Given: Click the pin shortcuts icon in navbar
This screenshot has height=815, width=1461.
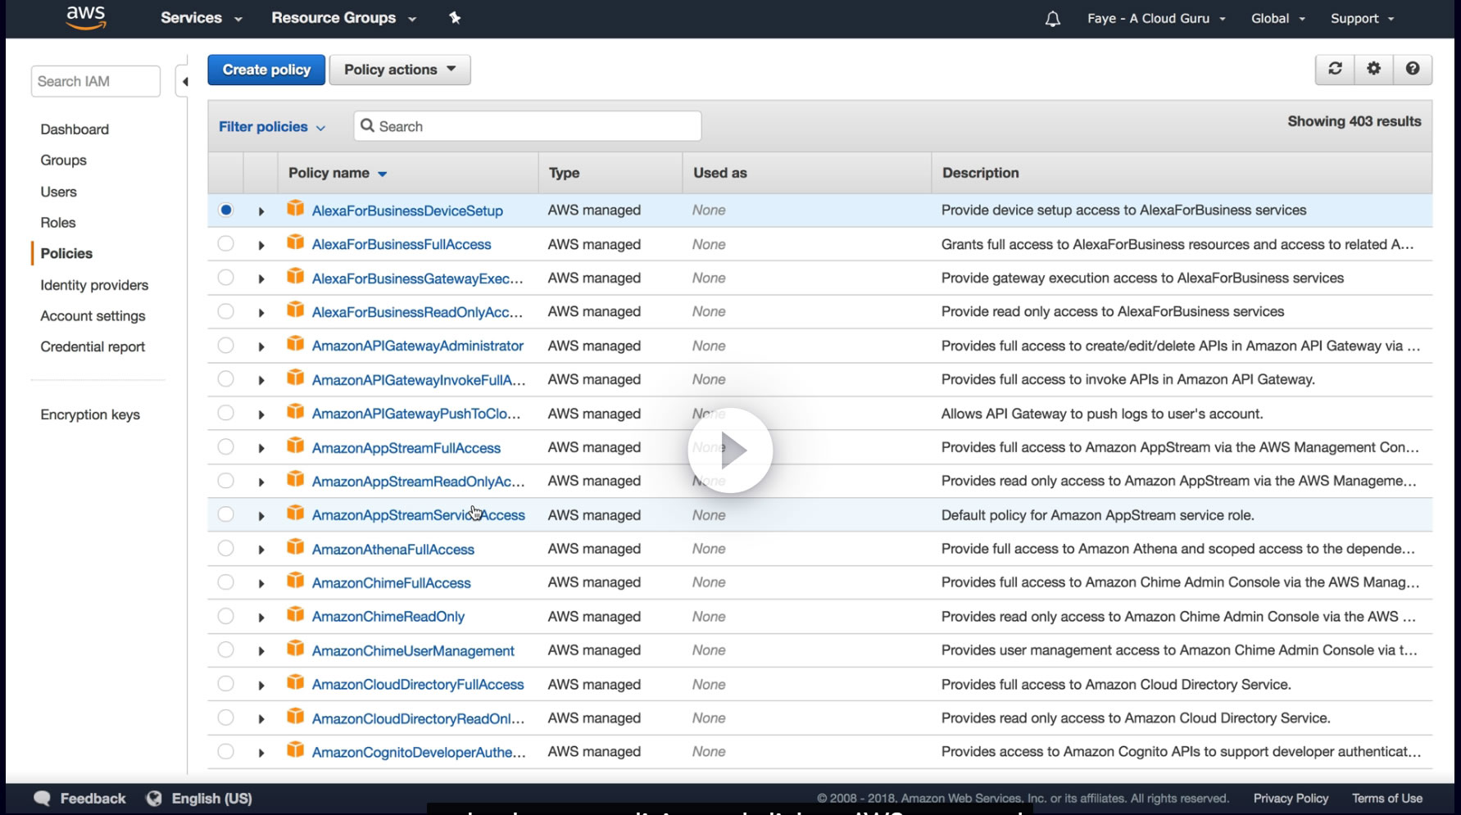Looking at the screenshot, I should click(x=455, y=18).
